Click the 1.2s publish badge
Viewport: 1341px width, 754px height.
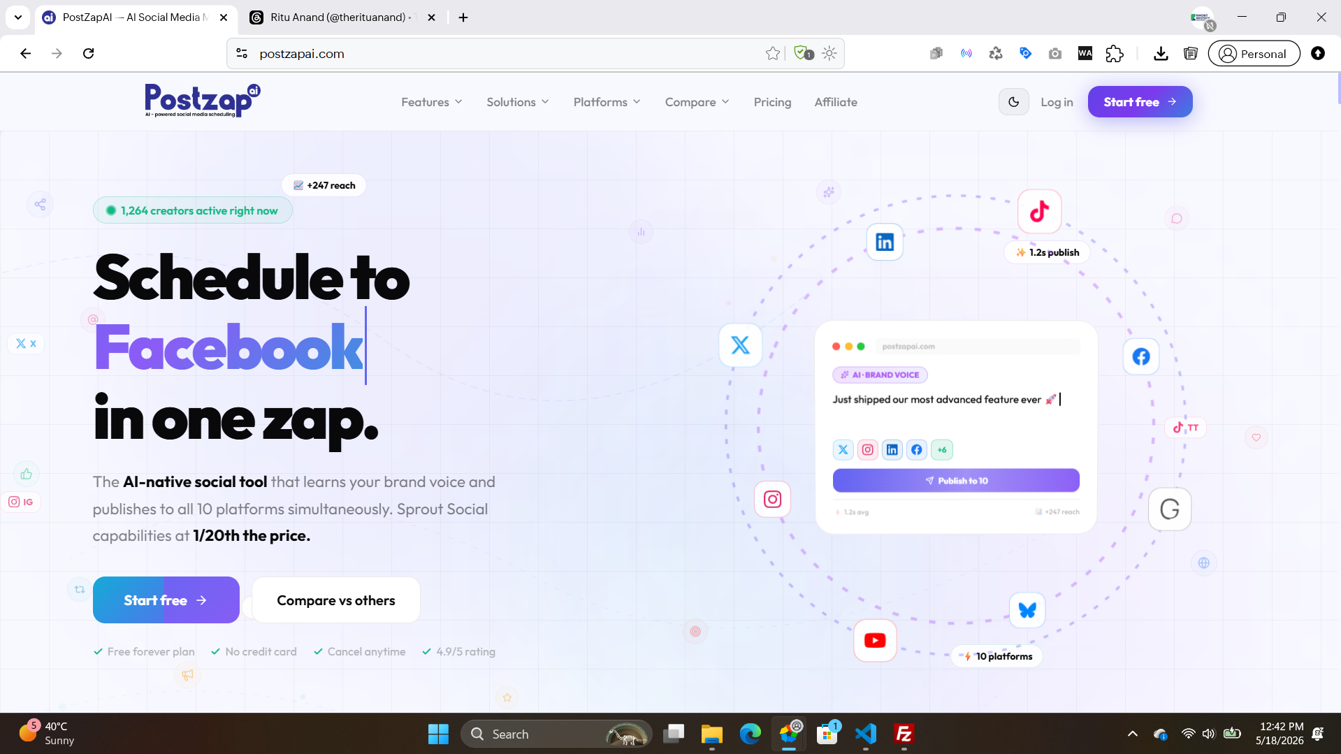pos(1047,253)
